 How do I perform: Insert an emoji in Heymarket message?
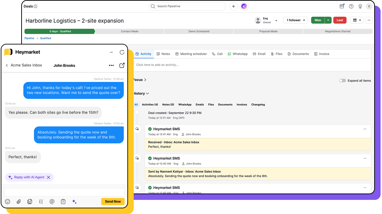point(7,202)
